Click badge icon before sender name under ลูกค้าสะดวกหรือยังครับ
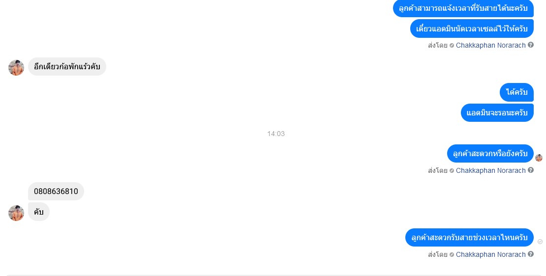This screenshot has height=276, width=546. (x=452, y=171)
